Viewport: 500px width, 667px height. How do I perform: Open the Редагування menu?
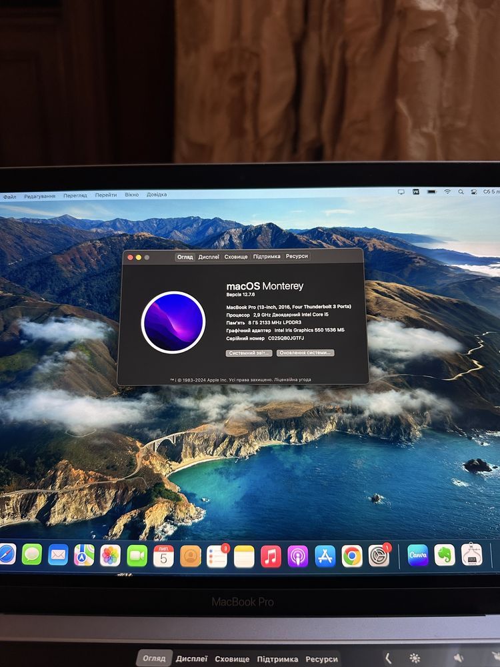click(39, 196)
